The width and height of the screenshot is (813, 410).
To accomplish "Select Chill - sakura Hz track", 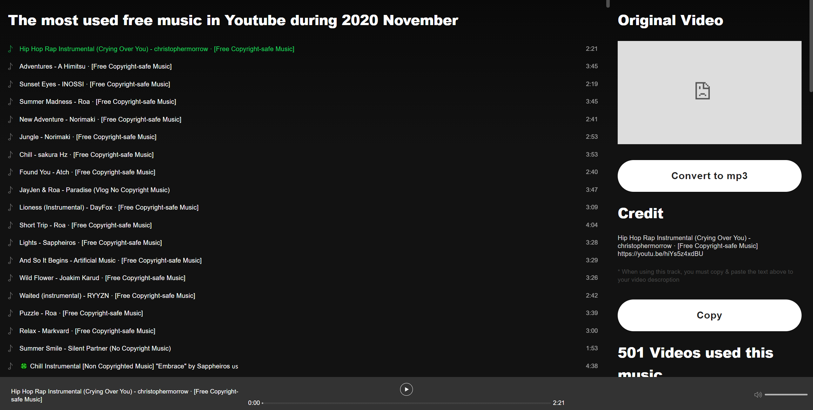I will click(x=86, y=155).
